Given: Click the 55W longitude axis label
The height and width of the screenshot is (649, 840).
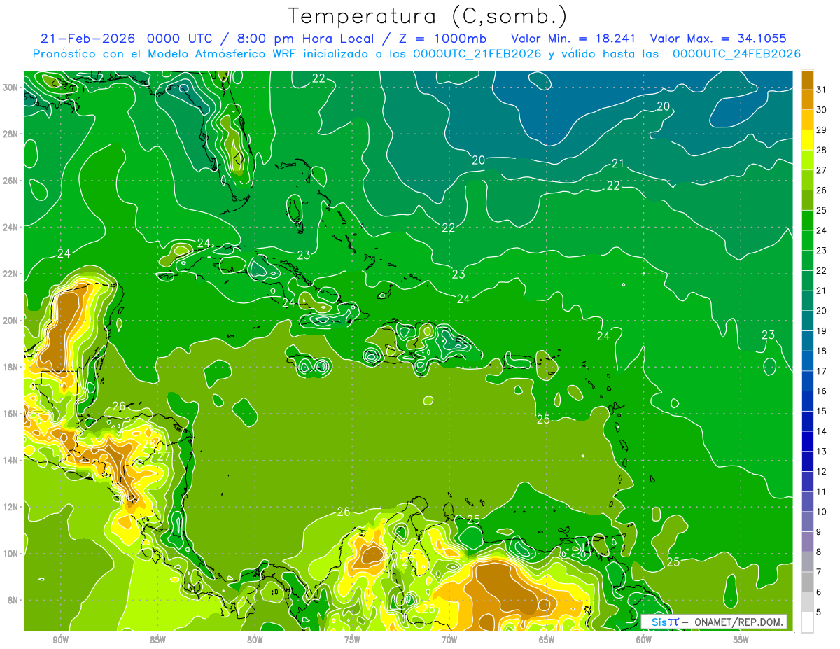Looking at the screenshot, I should click(x=741, y=640).
